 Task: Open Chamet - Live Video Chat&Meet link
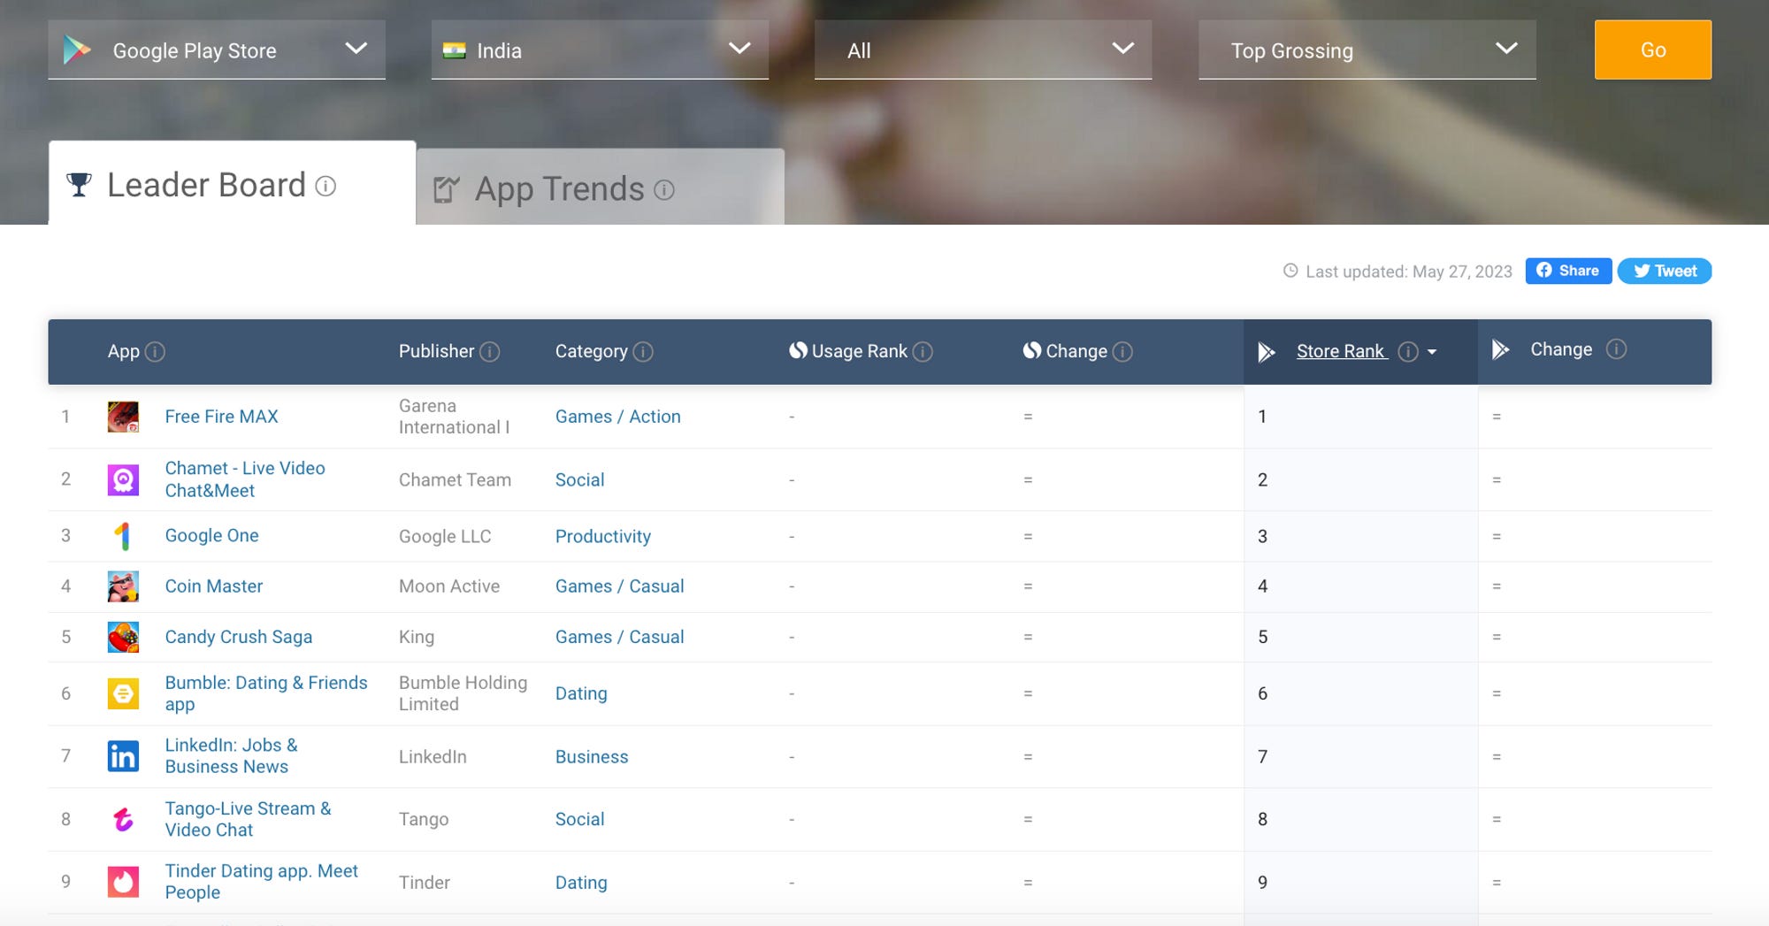[x=245, y=479]
